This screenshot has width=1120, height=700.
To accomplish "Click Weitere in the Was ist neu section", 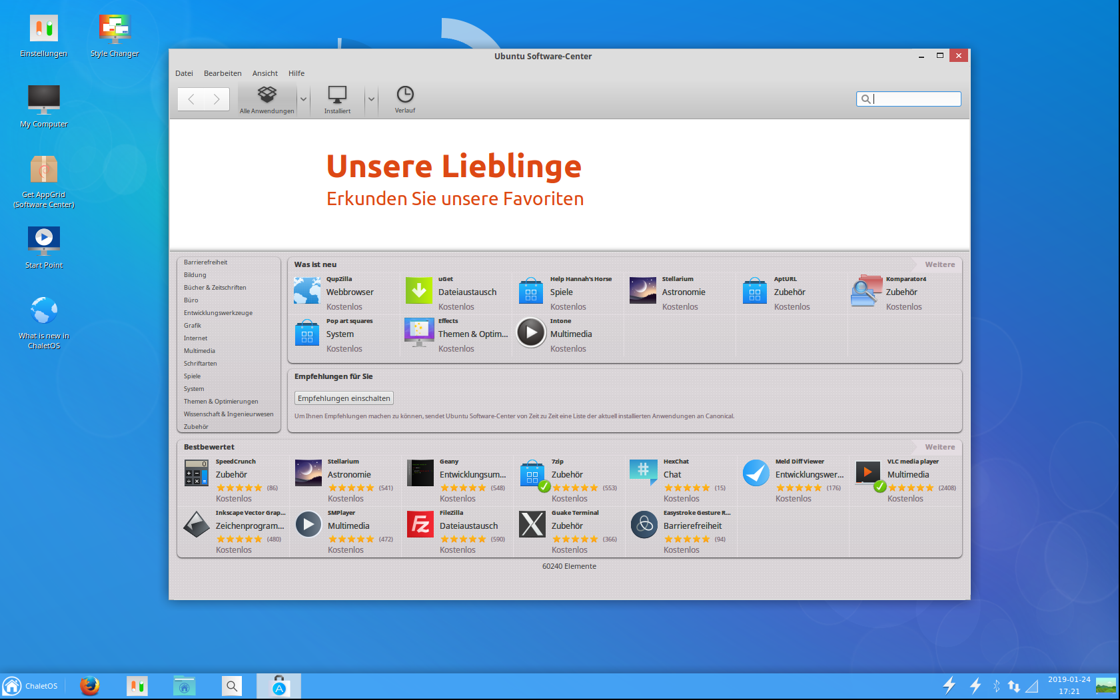I will 939,264.
